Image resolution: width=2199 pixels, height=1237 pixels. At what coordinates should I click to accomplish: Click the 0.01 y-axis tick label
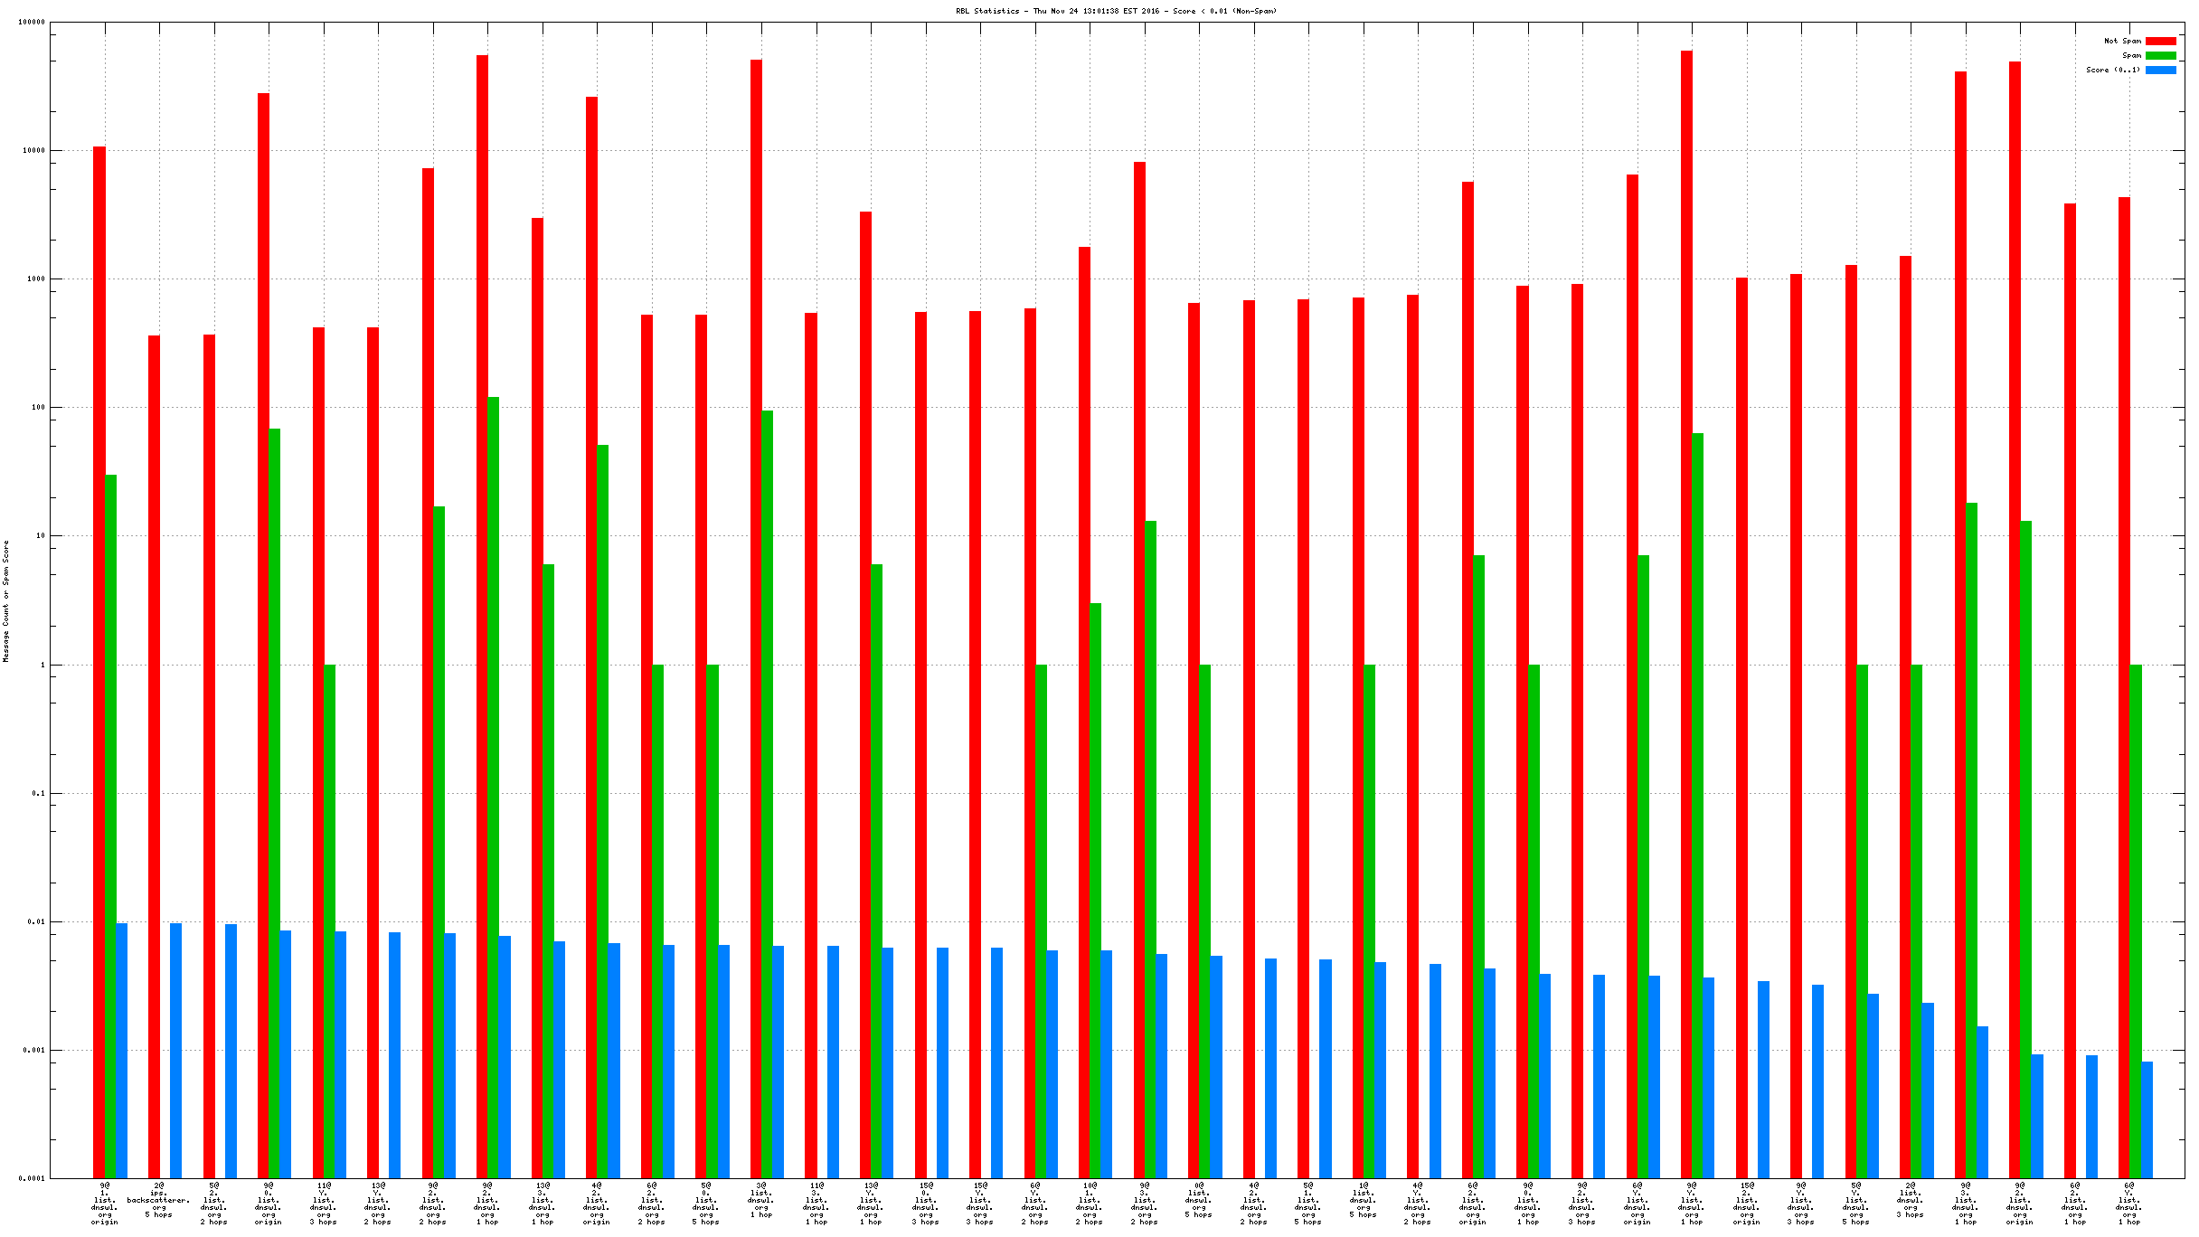[35, 922]
